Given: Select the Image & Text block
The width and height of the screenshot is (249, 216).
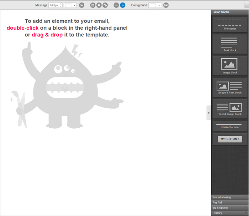Looking at the screenshot, I should click(x=230, y=87).
